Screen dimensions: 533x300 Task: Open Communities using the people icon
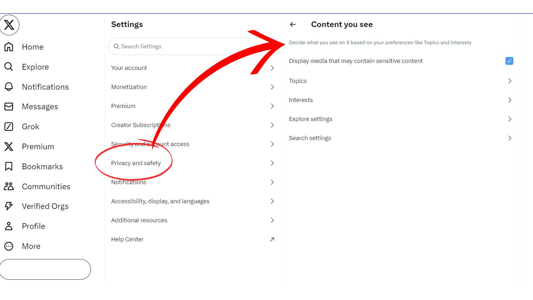coord(8,186)
